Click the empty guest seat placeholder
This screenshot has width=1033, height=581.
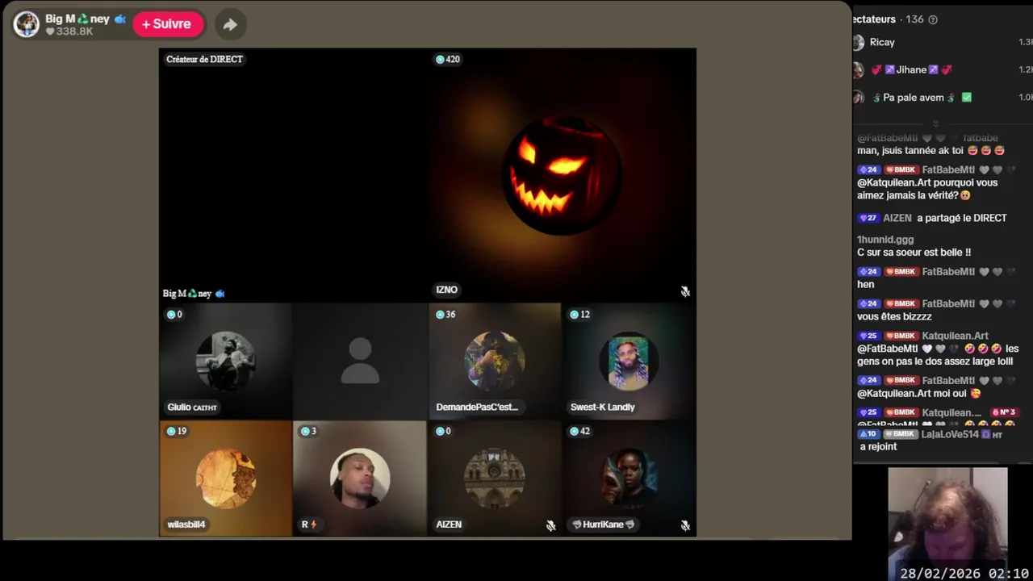(x=360, y=361)
